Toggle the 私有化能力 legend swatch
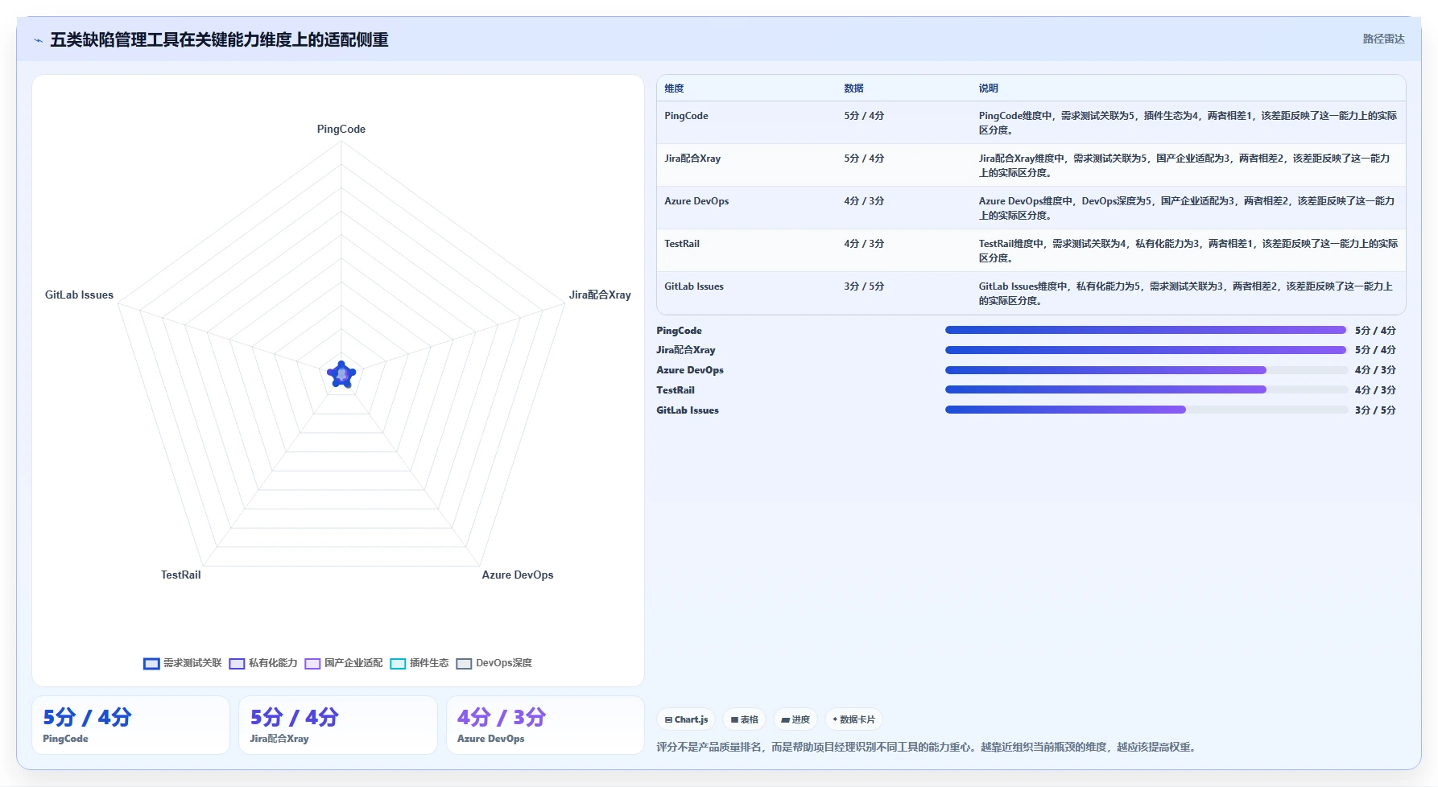The height and width of the screenshot is (787, 1438). pos(237,664)
